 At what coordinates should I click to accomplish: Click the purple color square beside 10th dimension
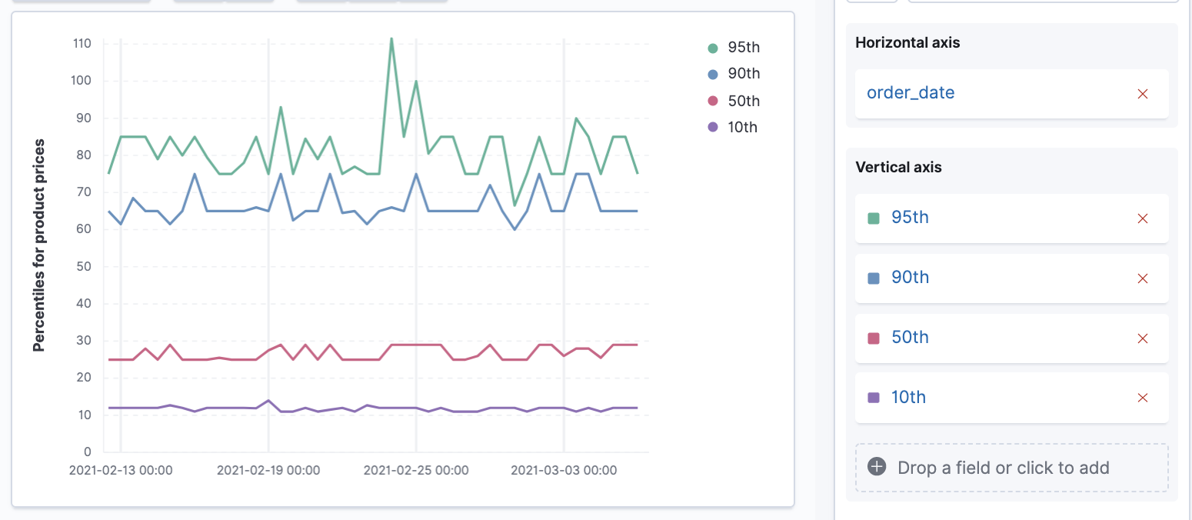[873, 398]
